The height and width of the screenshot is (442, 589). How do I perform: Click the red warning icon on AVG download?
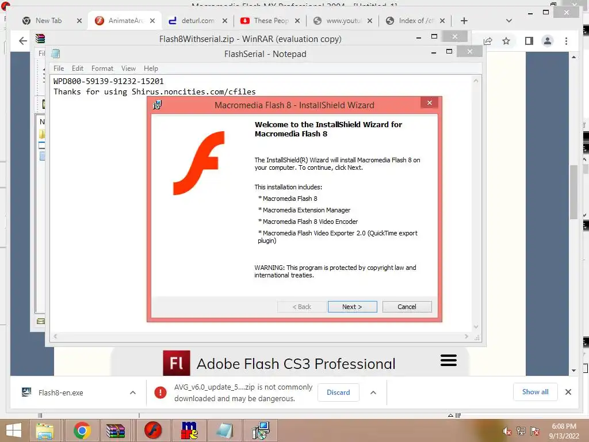click(x=160, y=393)
